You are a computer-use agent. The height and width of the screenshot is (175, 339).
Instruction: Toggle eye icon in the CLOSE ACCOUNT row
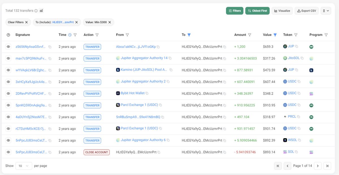pos(8,152)
